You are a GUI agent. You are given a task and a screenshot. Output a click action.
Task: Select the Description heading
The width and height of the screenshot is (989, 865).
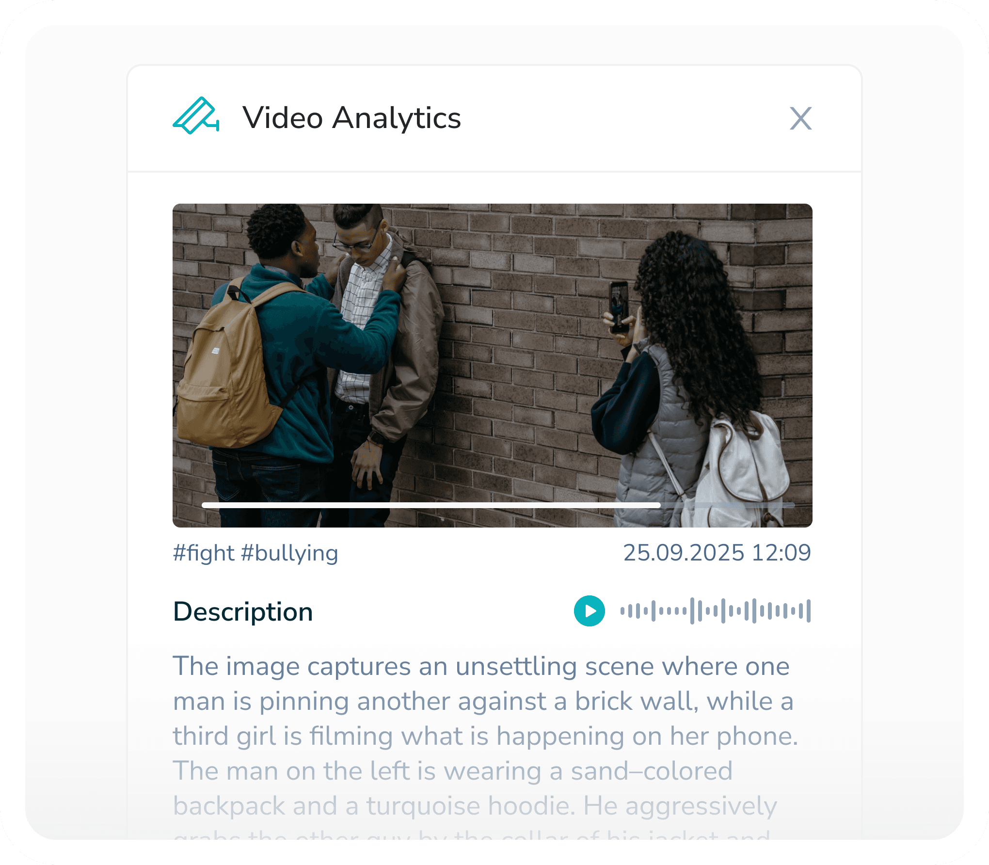(243, 611)
